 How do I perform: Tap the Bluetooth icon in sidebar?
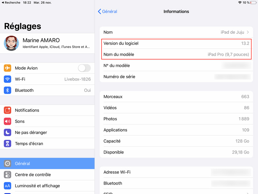click(7, 90)
